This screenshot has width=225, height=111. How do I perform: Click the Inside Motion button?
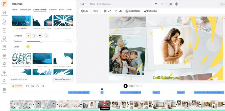click(x=133, y=11)
